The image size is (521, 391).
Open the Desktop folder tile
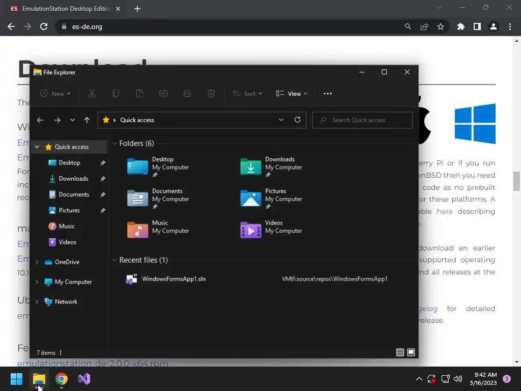[159, 166]
